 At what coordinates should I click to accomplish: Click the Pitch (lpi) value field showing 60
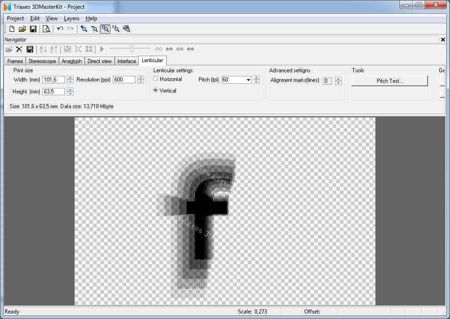pos(234,80)
